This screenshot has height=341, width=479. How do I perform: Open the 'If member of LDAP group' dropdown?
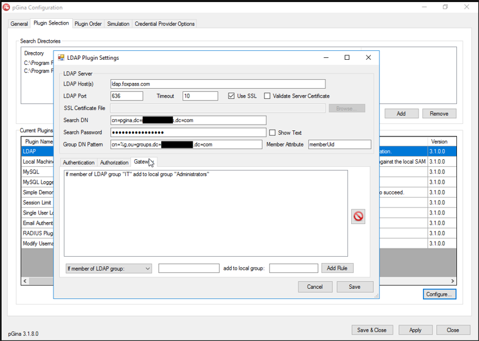pyautogui.click(x=109, y=269)
